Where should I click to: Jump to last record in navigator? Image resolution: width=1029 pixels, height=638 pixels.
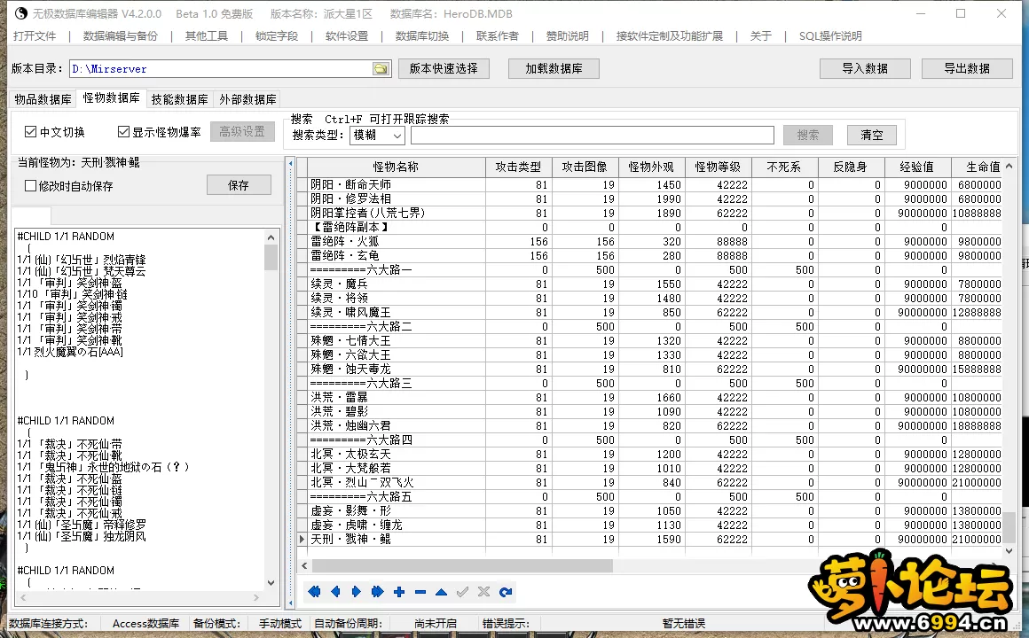click(x=377, y=591)
